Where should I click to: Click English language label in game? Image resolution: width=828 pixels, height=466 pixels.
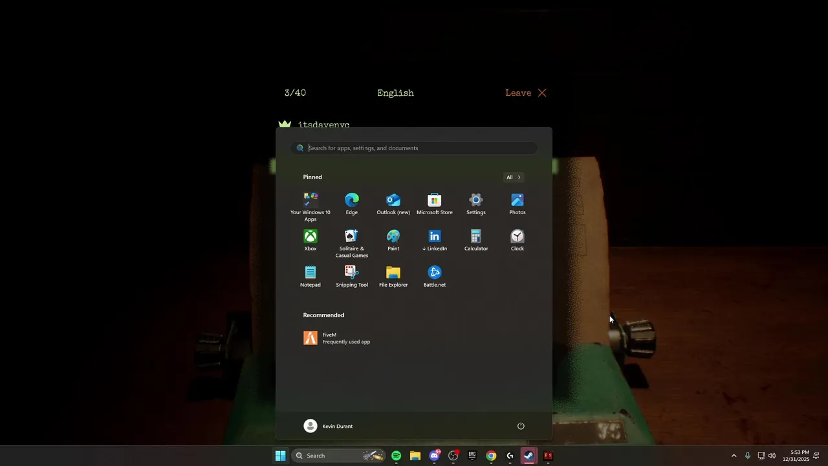pyautogui.click(x=395, y=93)
